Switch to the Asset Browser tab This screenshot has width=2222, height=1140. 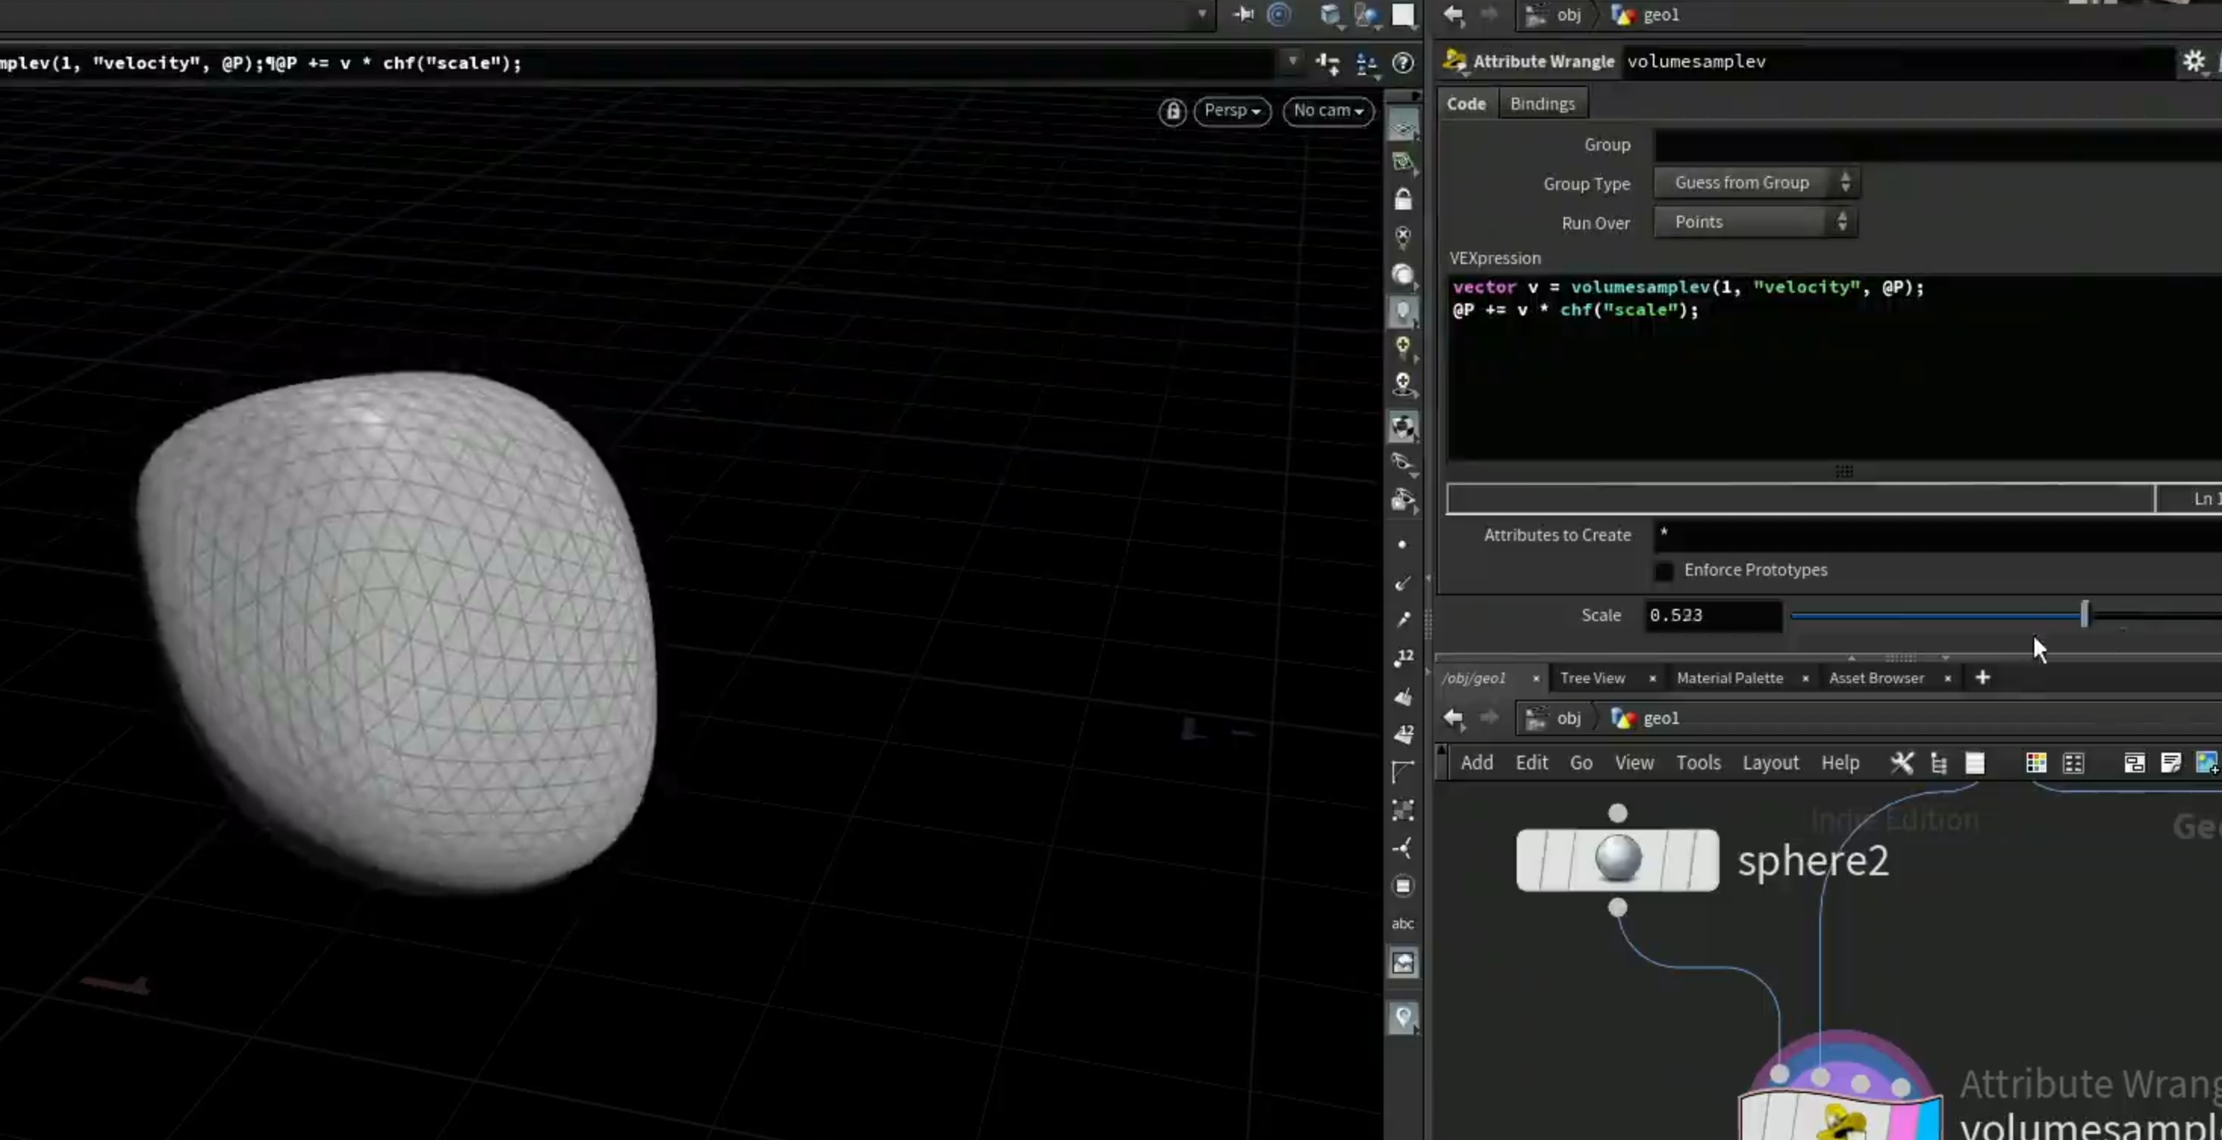pos(1876,679)
